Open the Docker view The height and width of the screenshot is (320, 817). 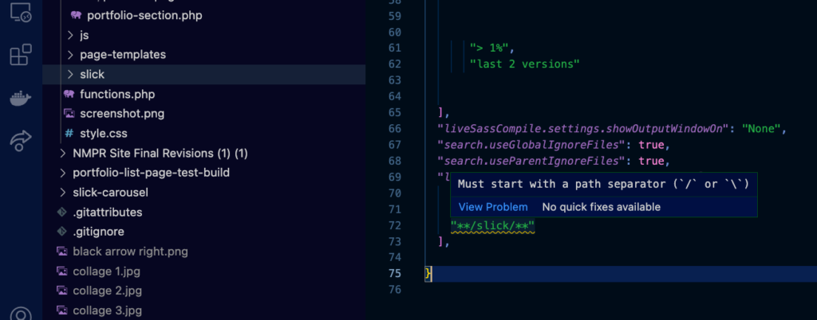(x=21, y=98)
